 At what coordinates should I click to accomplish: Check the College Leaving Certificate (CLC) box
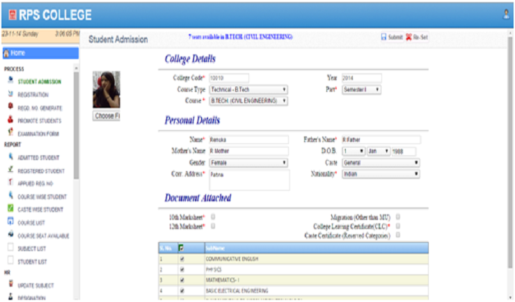tap(398, 226)
